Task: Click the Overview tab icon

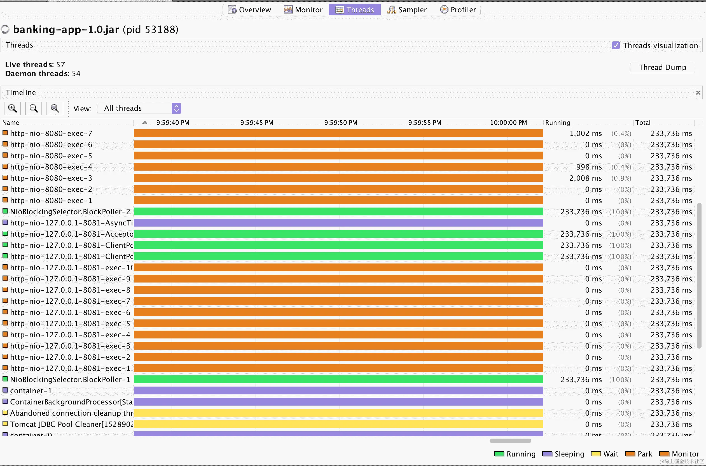Action: [232, 10]
